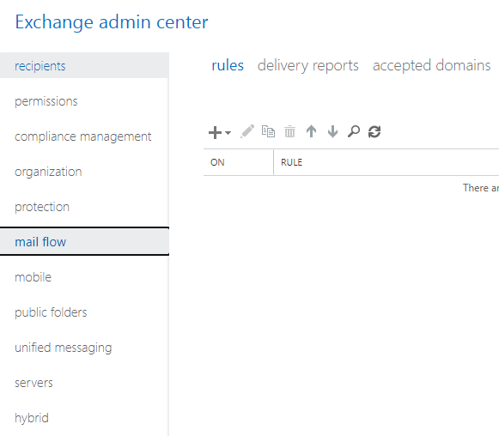
Task: Click the ON column header
Action: click(x=239, y=162)
